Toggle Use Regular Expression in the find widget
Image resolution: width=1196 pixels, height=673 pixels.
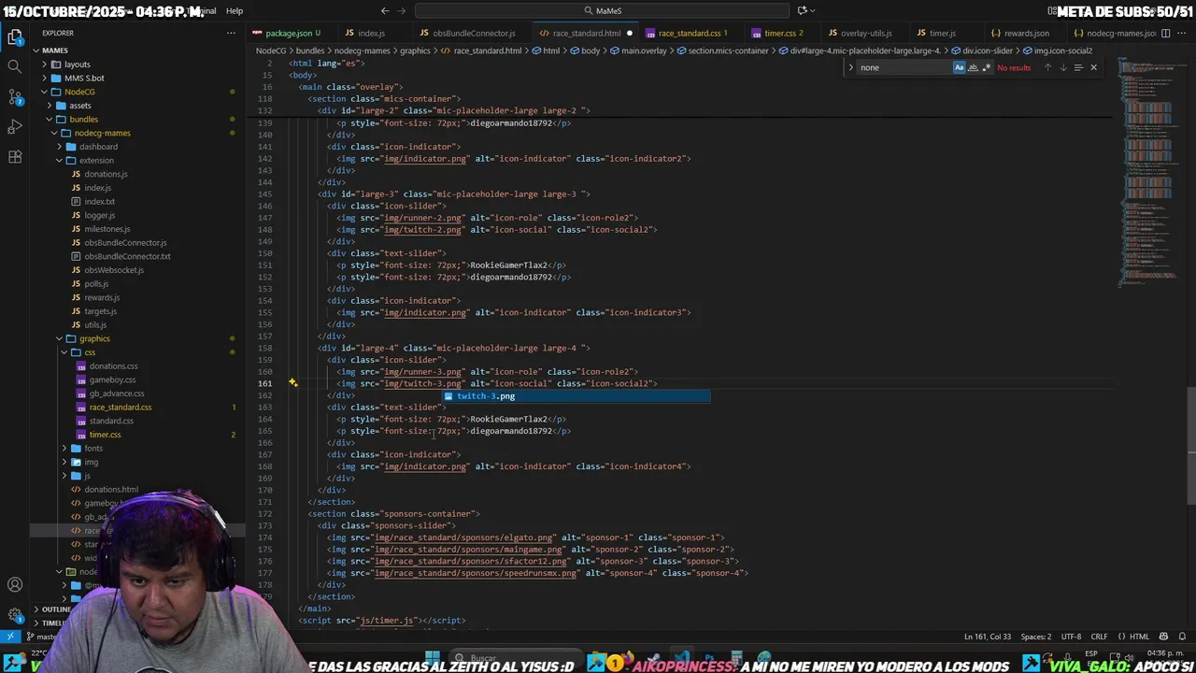pyautogui.click(x=986, y=67)
